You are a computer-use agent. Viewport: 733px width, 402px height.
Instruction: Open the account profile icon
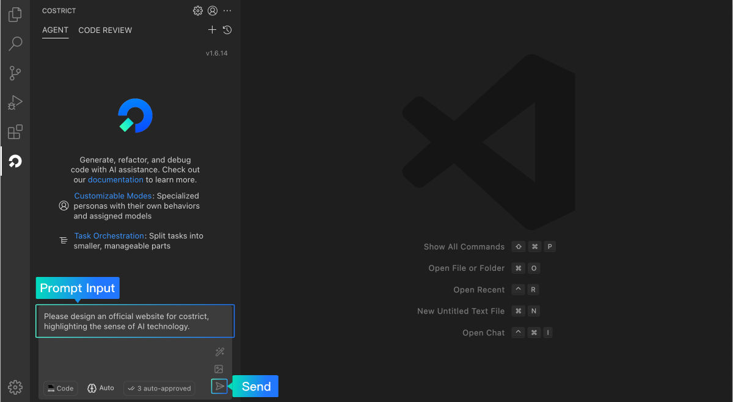213,10
